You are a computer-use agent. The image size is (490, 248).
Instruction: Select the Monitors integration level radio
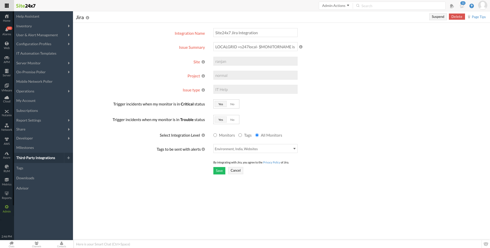click(215, 135)
